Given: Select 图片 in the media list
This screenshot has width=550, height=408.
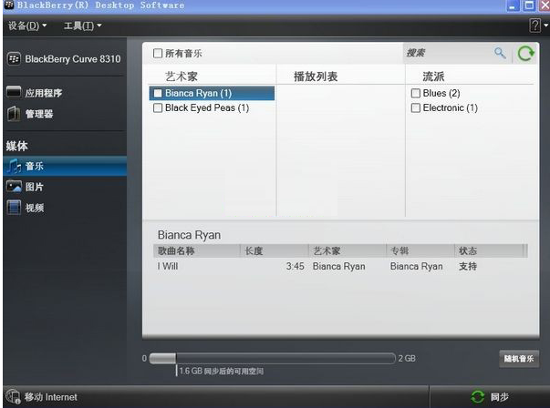Looking at the screenshot, I should click(x=35, y=187).
